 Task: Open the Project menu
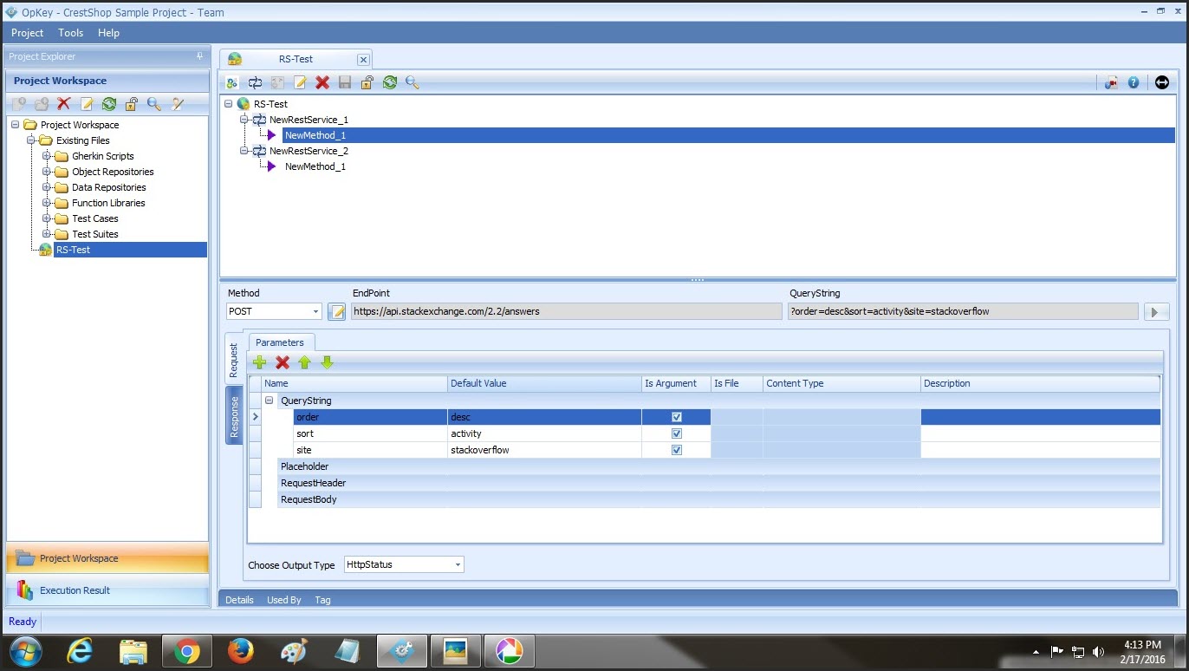tap(28, 33)
